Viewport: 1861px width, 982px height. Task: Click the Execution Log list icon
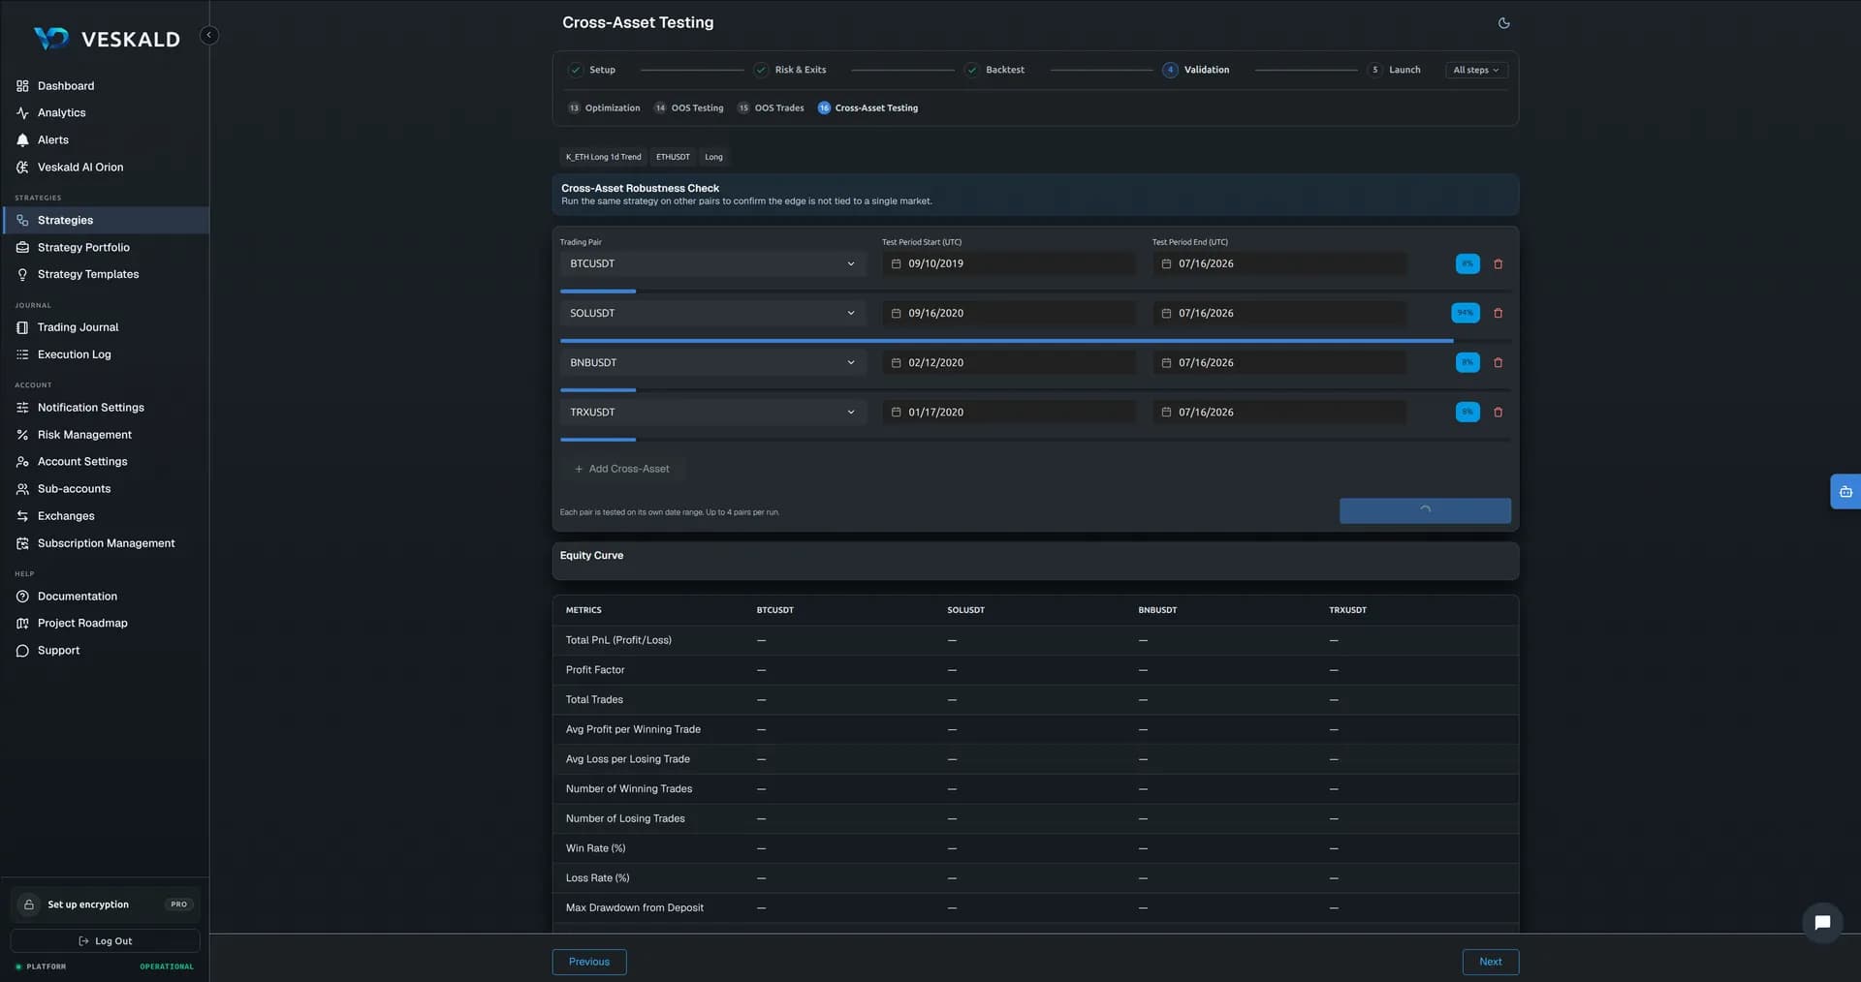[x=22, y=354]
